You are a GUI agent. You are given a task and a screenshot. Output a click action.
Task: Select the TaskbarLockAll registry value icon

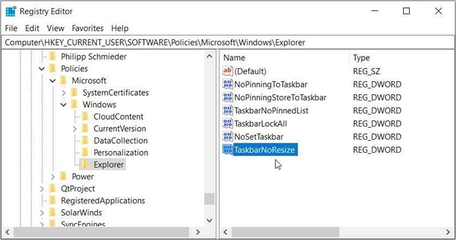tap(228, 124)
